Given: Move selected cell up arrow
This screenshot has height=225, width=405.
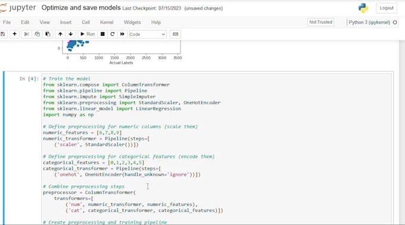Looking at the screenshot, I should tap(60, 34).
